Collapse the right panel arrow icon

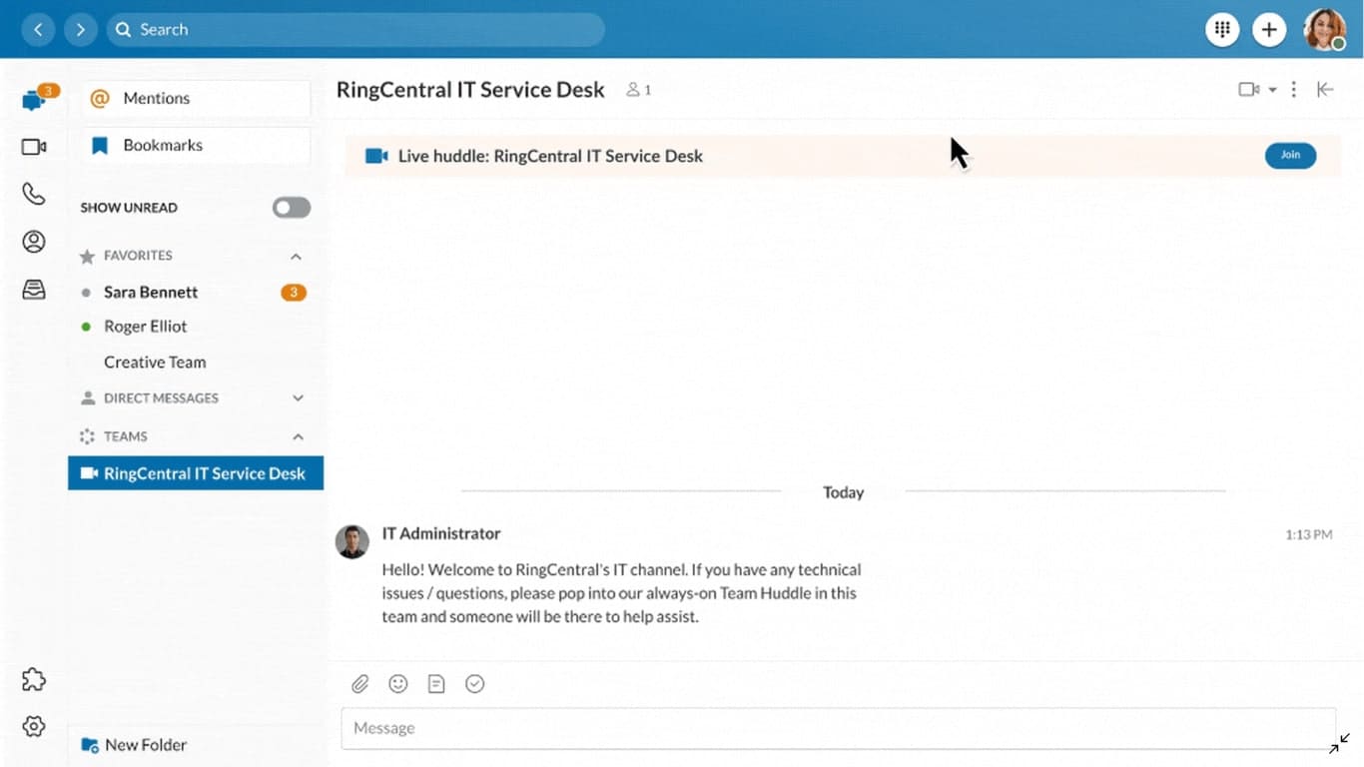1325,90
